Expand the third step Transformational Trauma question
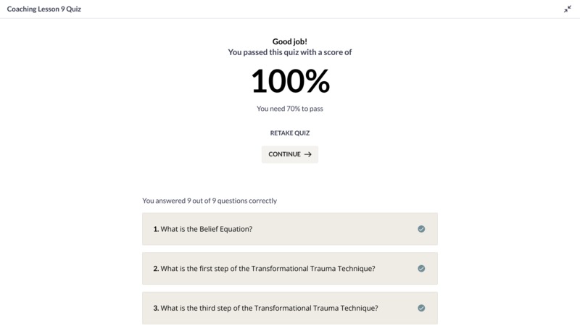 point(289,308)
